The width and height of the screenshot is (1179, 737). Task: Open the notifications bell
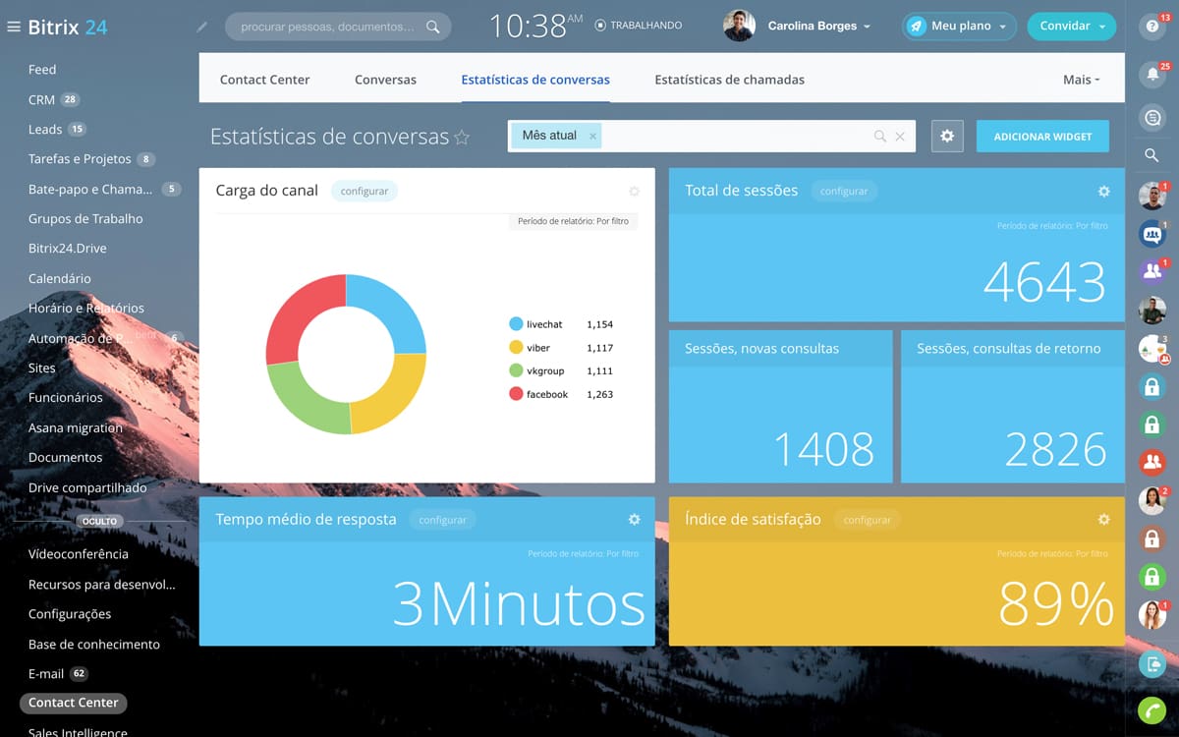[1151, 75]
